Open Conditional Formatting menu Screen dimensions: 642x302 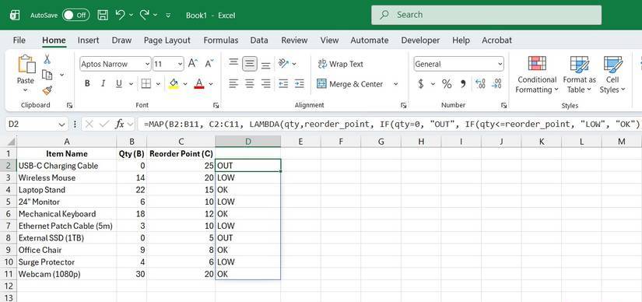(537, 75)
